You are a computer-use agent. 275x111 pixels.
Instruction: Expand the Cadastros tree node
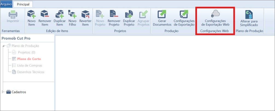pyautogui.click(x=3, y=92)
